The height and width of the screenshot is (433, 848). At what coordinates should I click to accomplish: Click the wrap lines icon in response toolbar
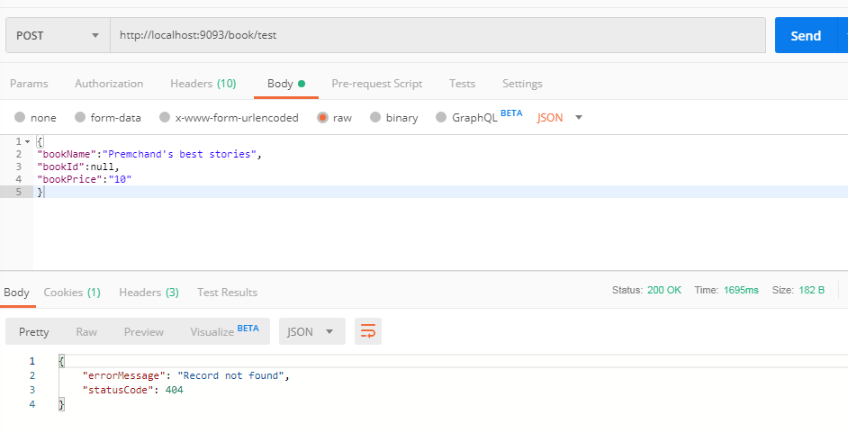tap(368, 331)
